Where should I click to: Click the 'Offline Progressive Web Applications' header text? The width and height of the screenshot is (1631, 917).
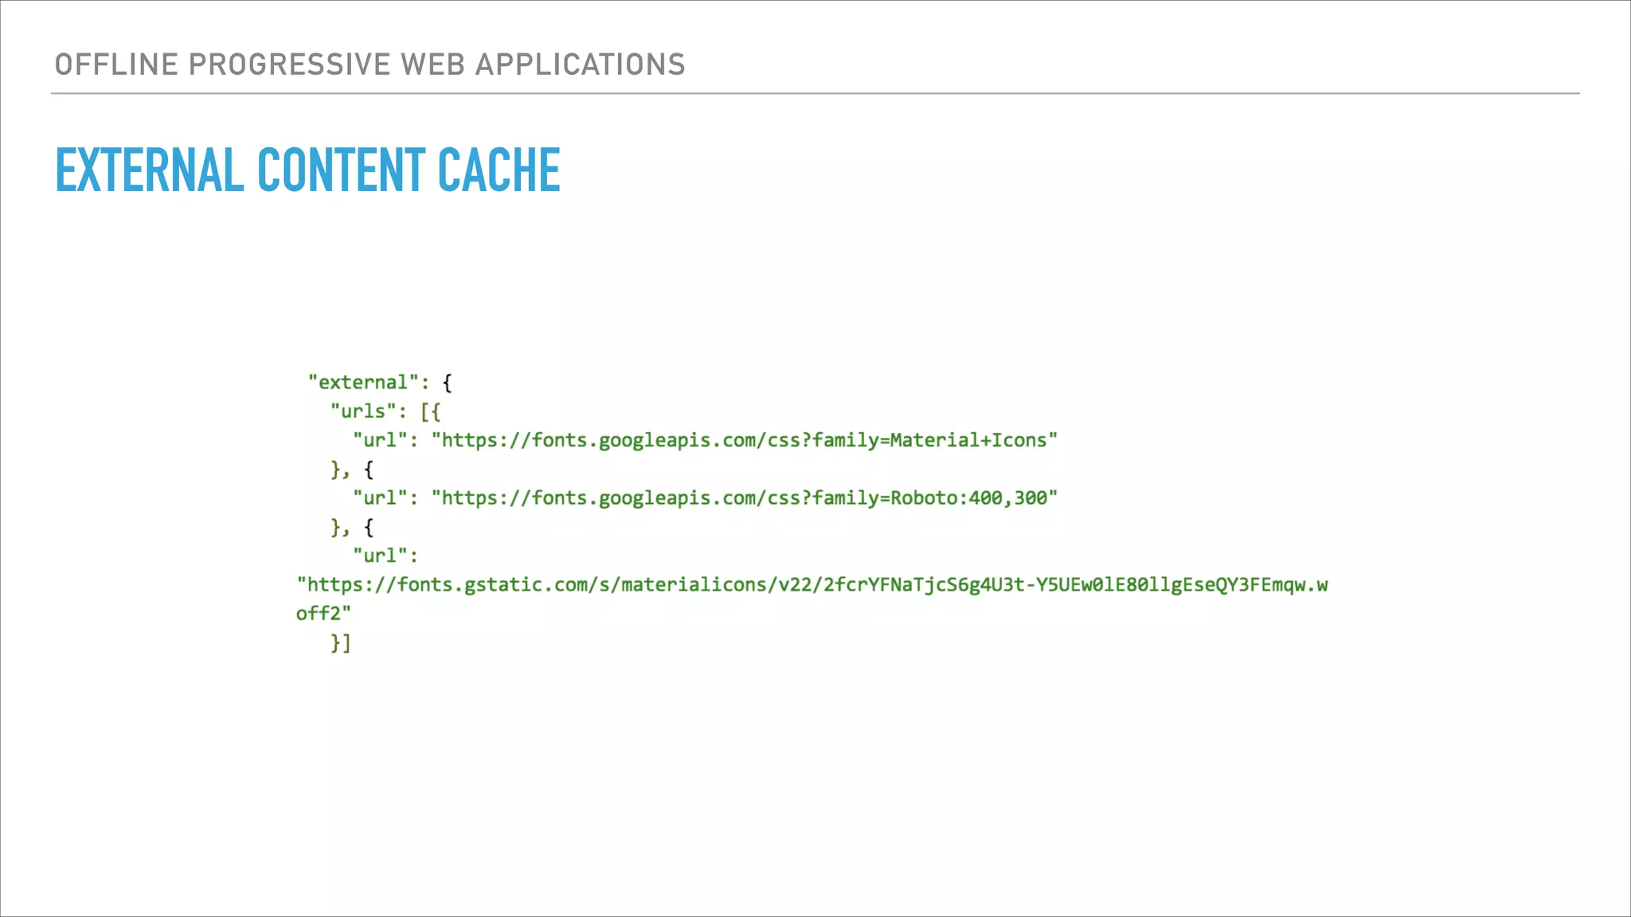[370, 64]
